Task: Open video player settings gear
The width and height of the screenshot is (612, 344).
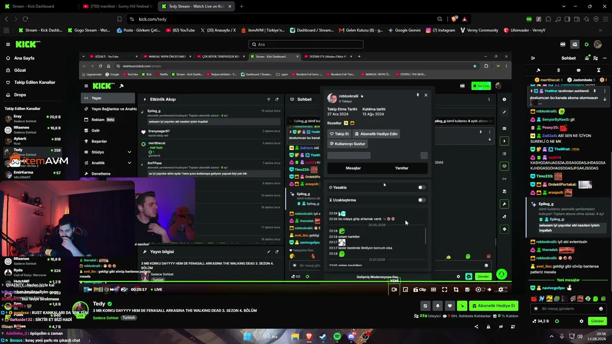Action: click(501, 290)
